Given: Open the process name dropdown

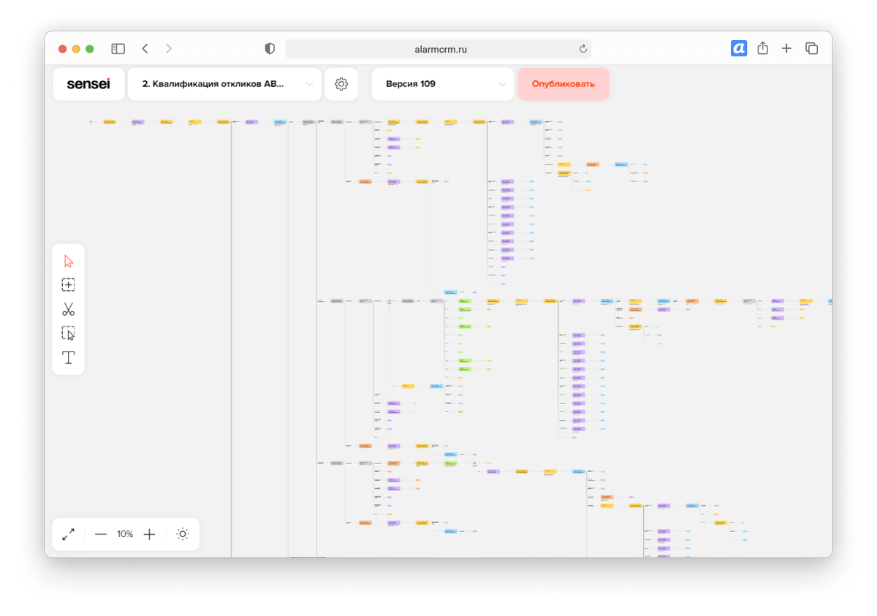Looking at the screenshot, I should click(x=224, y=84).
